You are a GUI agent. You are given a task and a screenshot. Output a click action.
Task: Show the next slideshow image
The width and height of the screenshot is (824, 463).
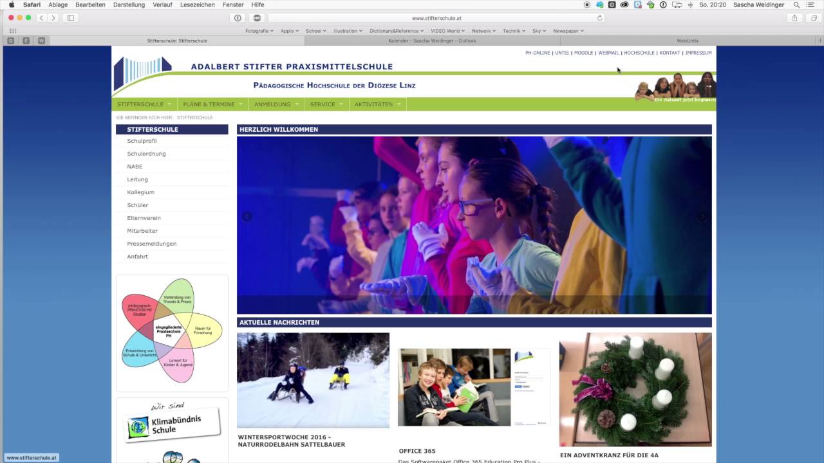pos(702,217)
